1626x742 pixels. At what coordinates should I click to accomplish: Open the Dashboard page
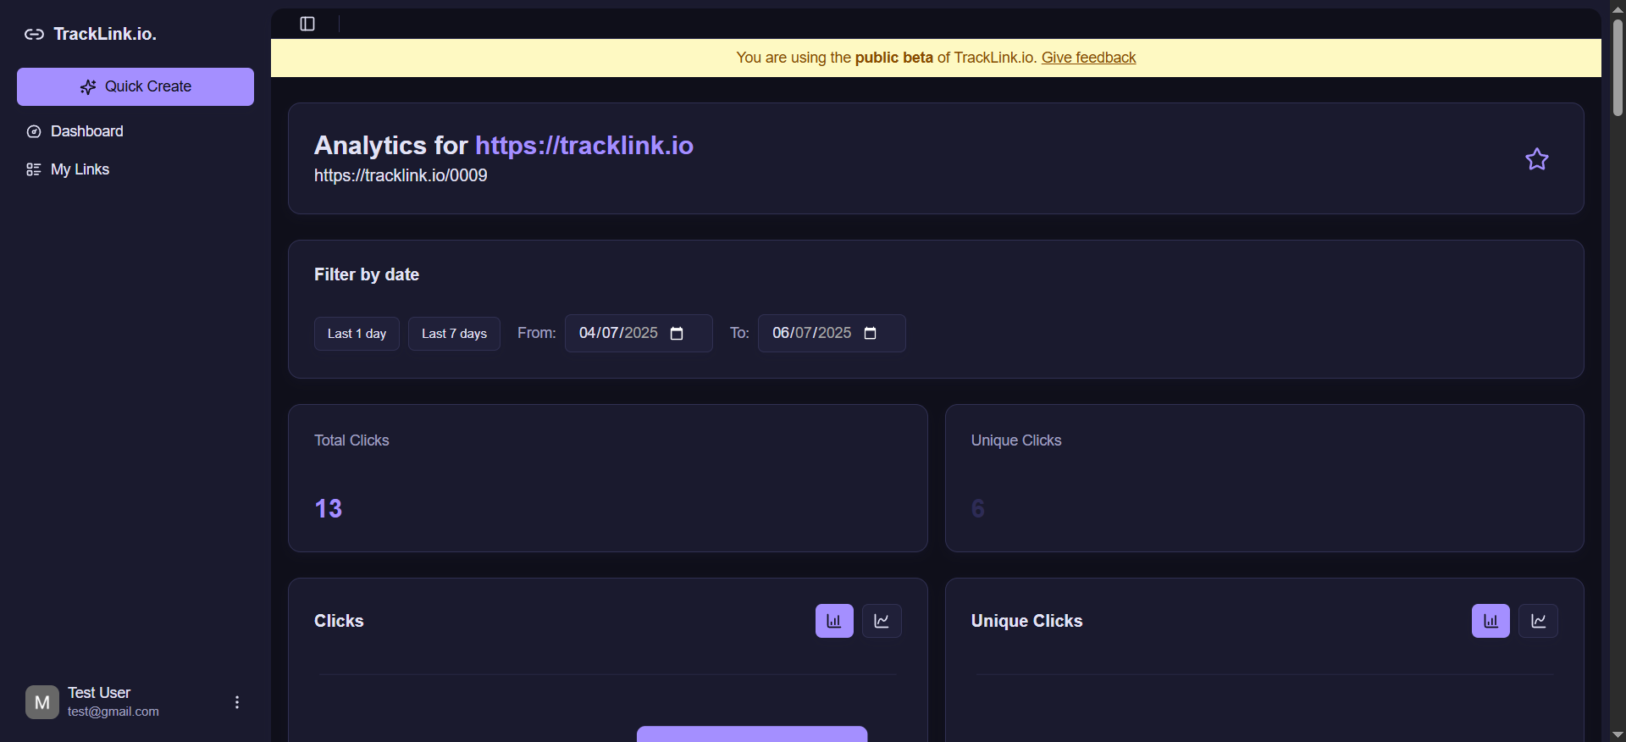click(x=135, y=131)
